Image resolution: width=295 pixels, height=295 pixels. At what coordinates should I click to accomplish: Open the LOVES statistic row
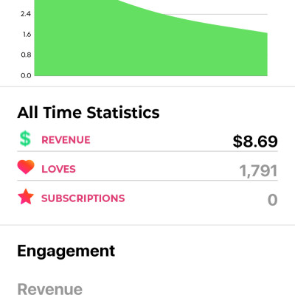147,170
